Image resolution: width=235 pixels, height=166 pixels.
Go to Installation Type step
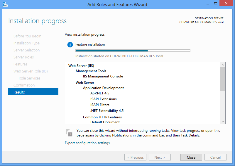pos(26,43)
